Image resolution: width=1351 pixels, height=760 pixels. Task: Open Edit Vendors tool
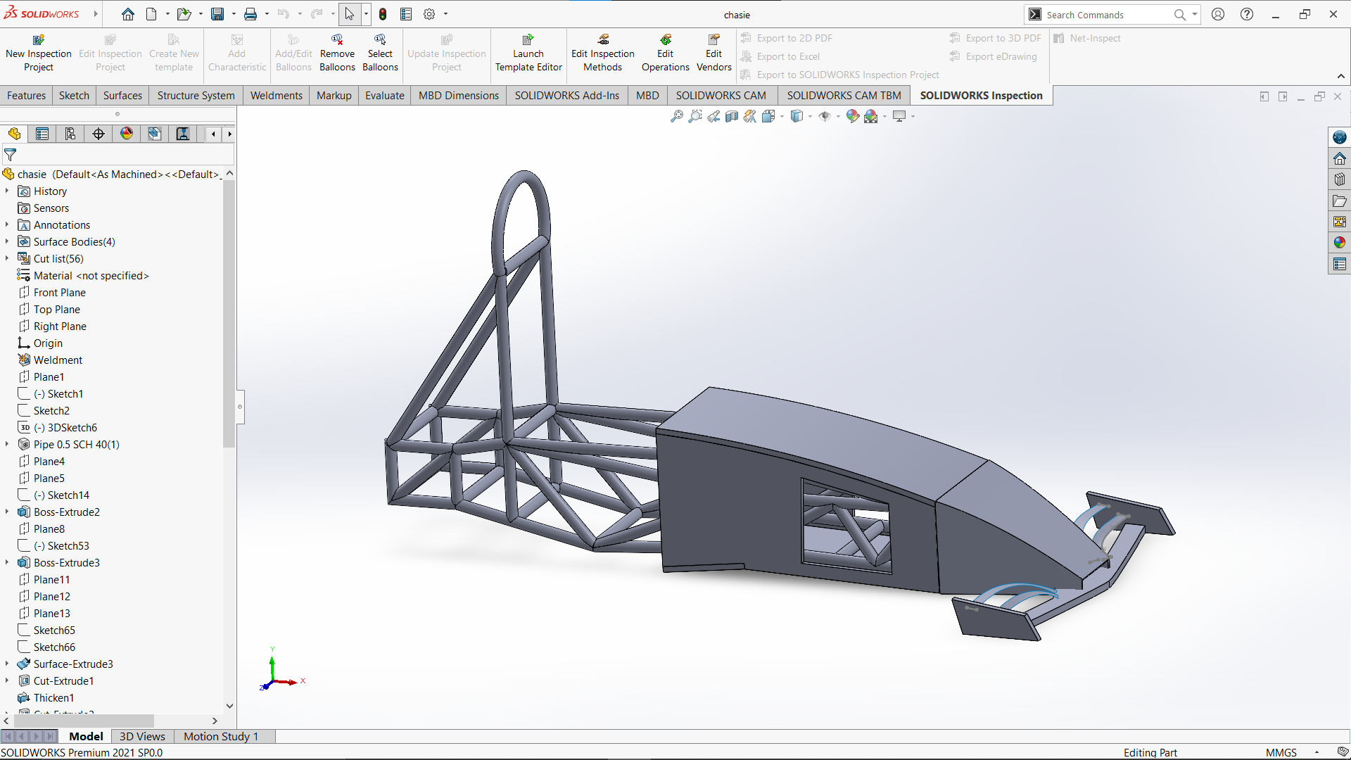[713, 53]
